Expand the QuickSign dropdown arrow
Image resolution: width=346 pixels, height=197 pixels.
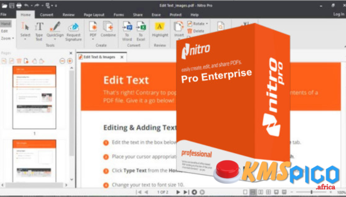pos(55,39)
